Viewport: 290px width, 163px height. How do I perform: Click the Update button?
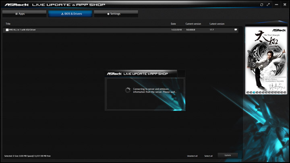coord(228,155)
